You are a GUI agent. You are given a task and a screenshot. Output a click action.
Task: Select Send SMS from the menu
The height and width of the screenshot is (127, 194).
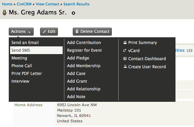coord(36,50)
